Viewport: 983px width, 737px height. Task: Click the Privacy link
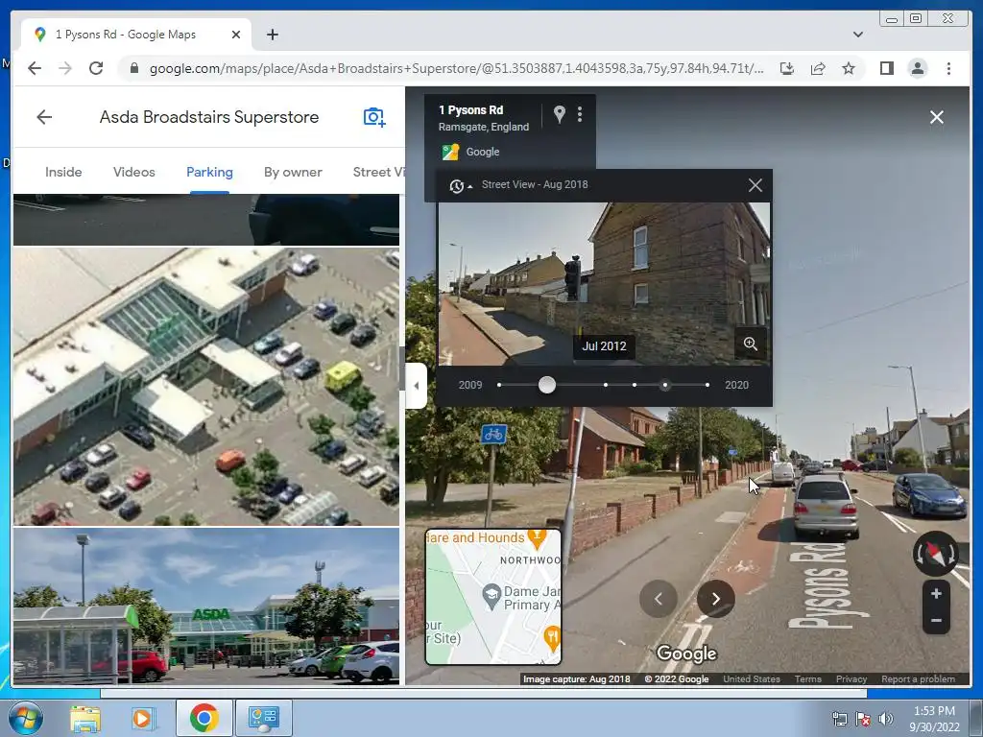click(851, 678)
